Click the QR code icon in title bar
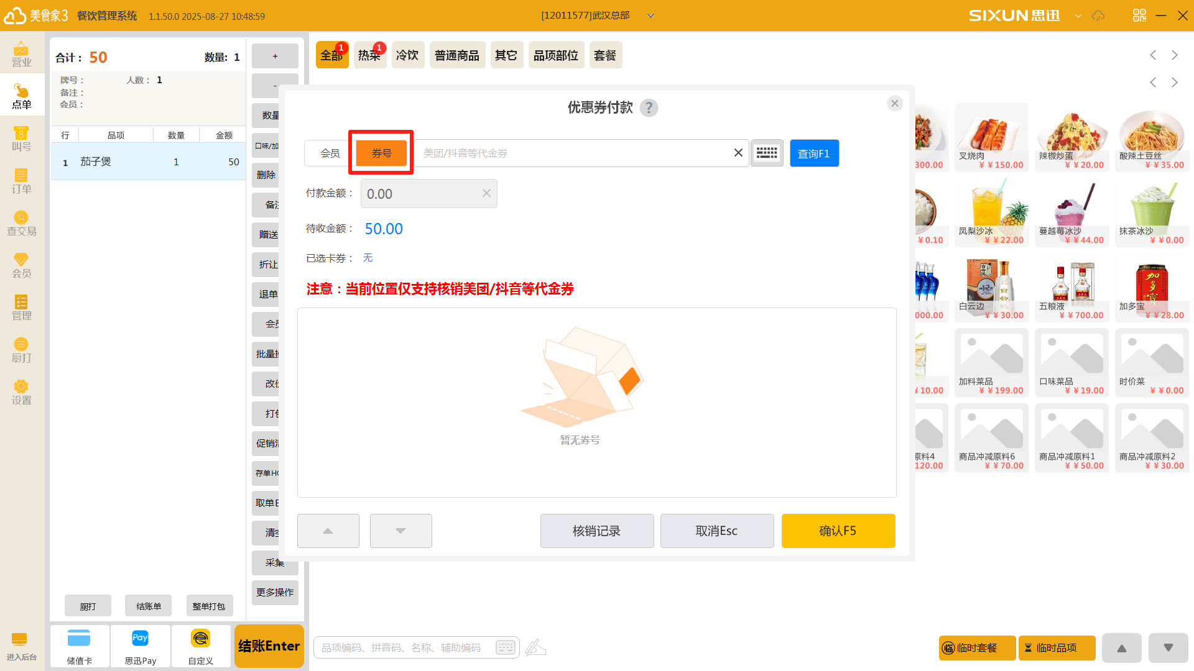This screenshot has width=1194, height=671. coord(1139,16)
